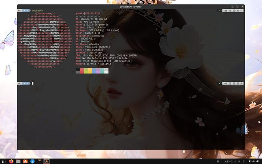The height and width of the screenshot is (164, 262).
Task: Click the 'DE: GNOME 45.2' line
Action: tap(85, 38)
